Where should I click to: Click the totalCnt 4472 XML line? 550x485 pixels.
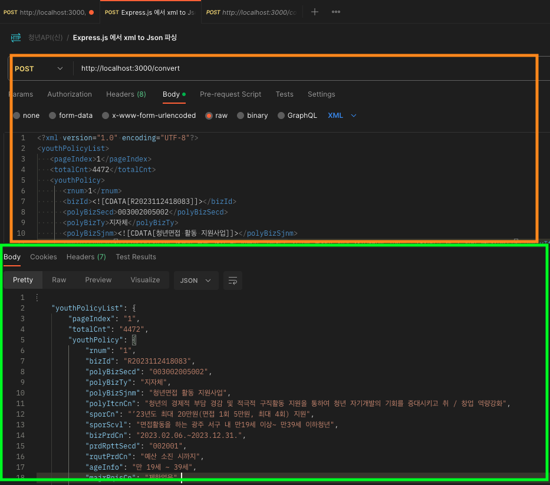click(103, 170)
